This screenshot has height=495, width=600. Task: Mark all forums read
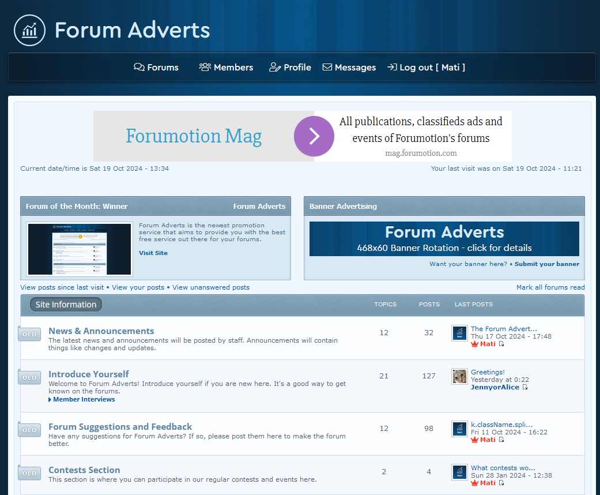tap(550, 287)
